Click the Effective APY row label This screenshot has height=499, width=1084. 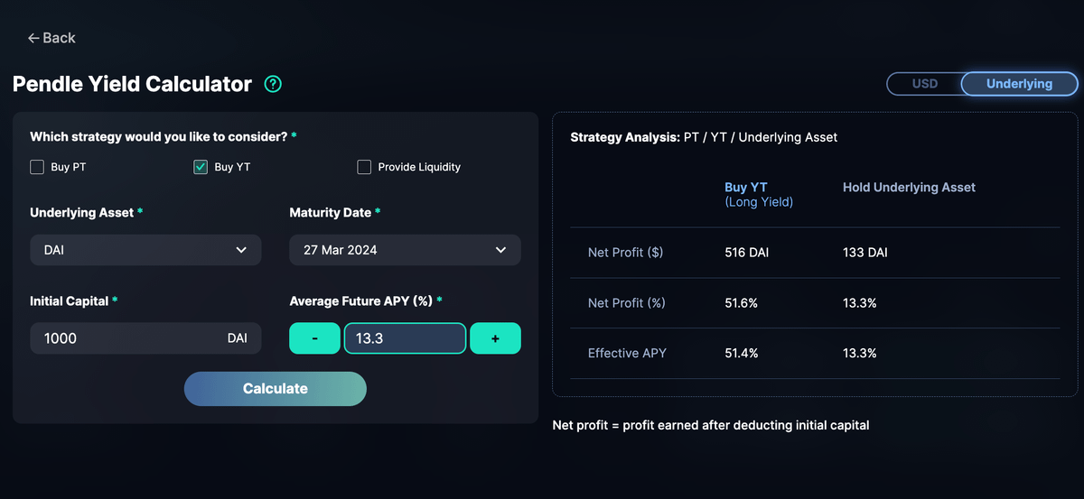click(627, 353)
